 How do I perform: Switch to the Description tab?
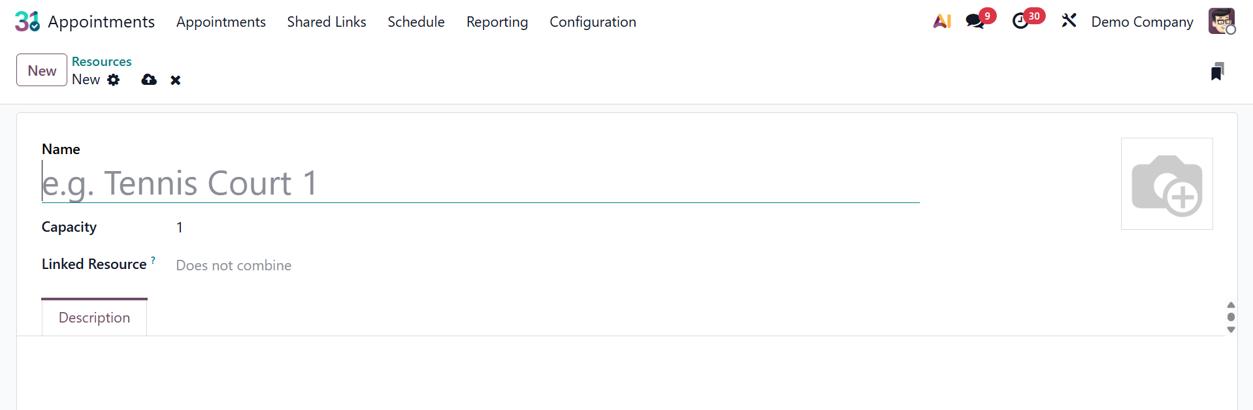[x=94, y=317]
